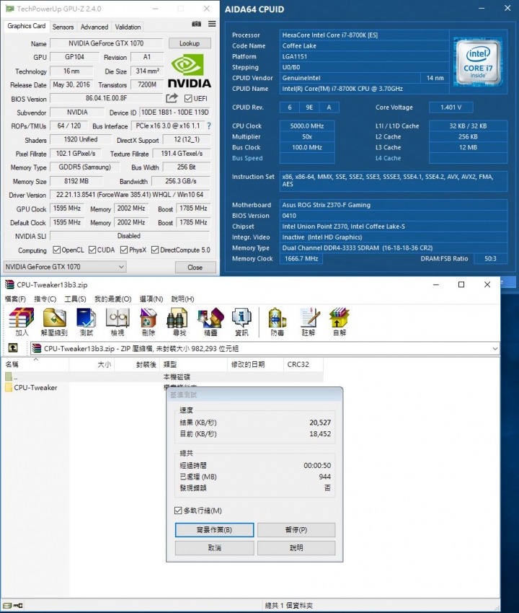
Task: Click the Close button in GPU-Z
Action: click(x=195, y=268)
